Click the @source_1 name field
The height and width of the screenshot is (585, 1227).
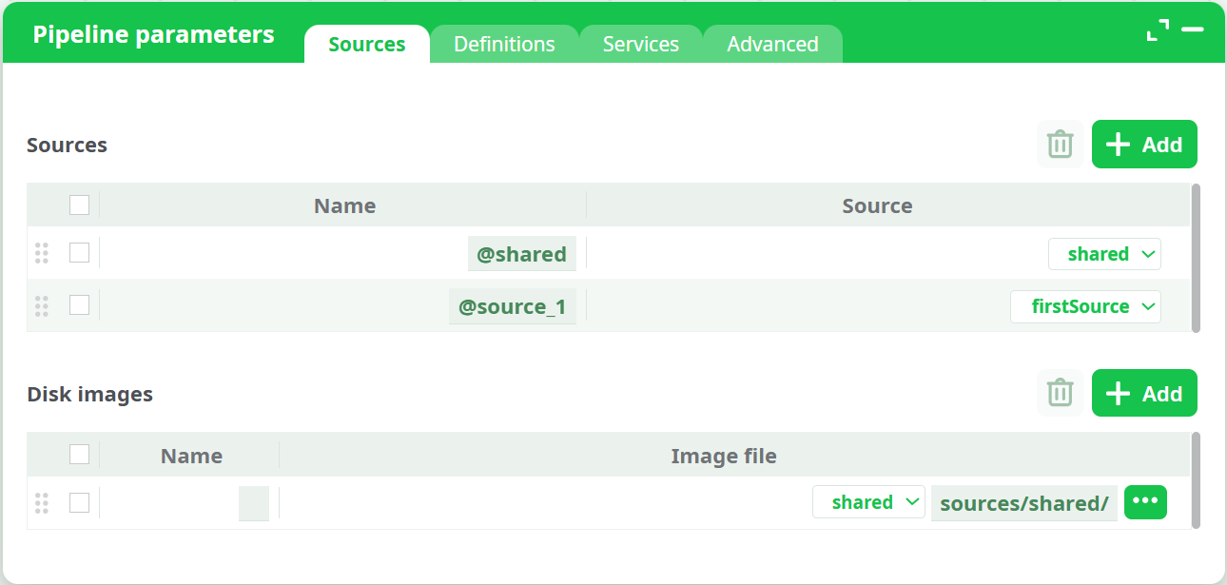(x=513, y=305)
